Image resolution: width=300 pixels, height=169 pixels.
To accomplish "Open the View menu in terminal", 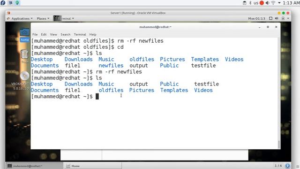I will pos(53,34).
